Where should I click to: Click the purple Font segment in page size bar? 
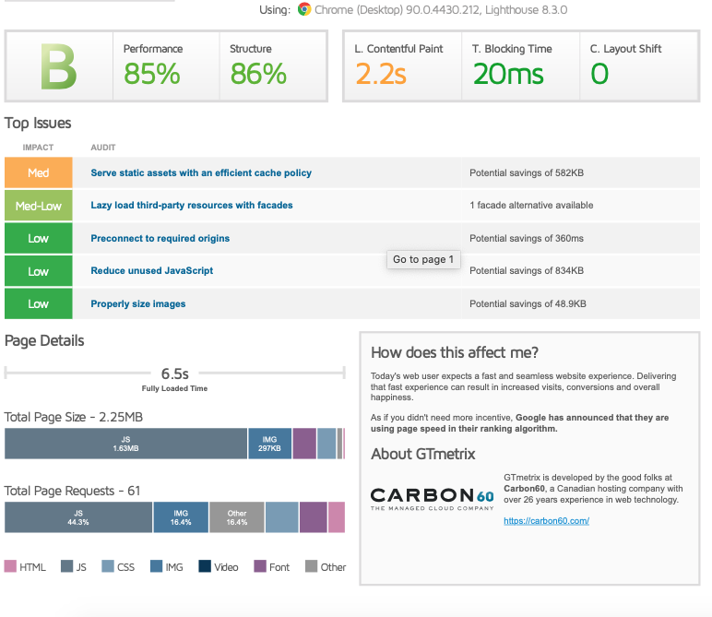point(304,444)
